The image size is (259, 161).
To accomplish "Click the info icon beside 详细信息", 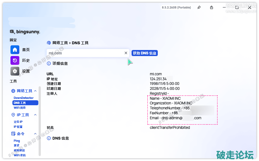I will (49, 63).
